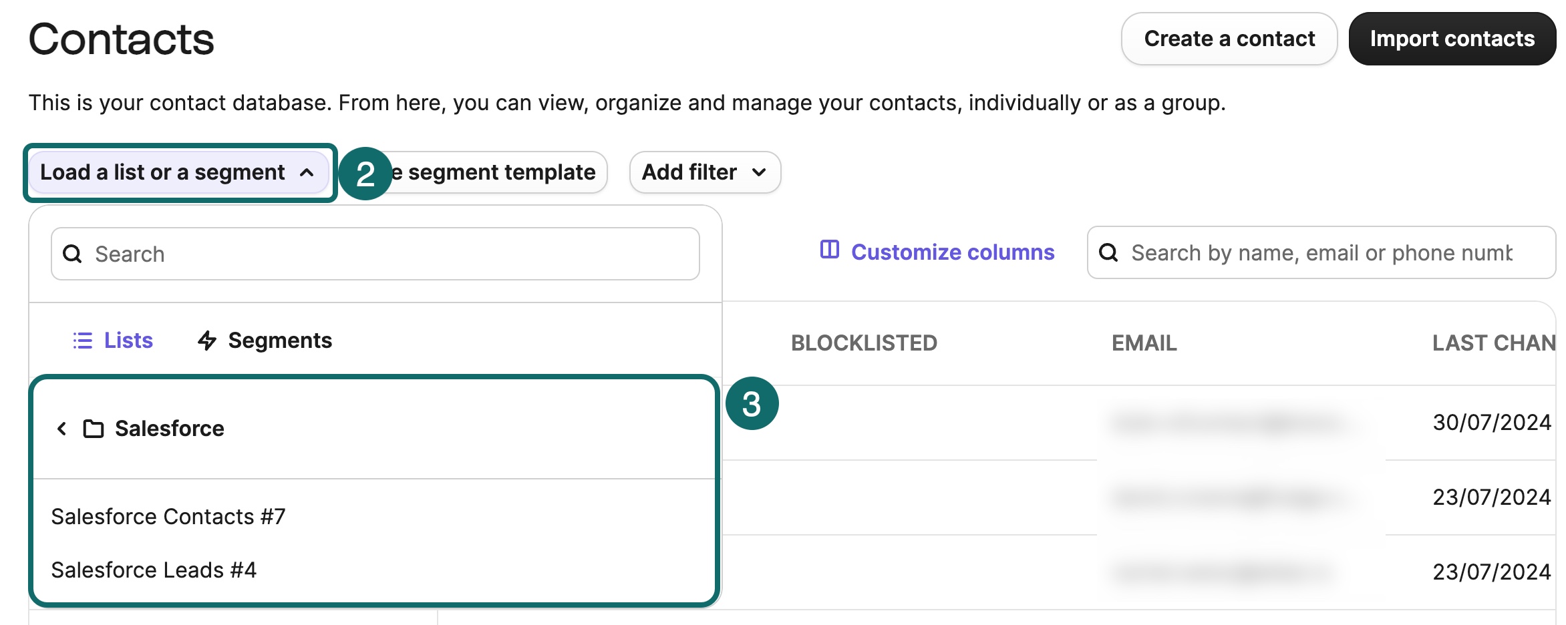Viewport: 1566px width, 625px height.
Task: Click the magnifier icon in the contacts search box
Action: coord(1108,252)
